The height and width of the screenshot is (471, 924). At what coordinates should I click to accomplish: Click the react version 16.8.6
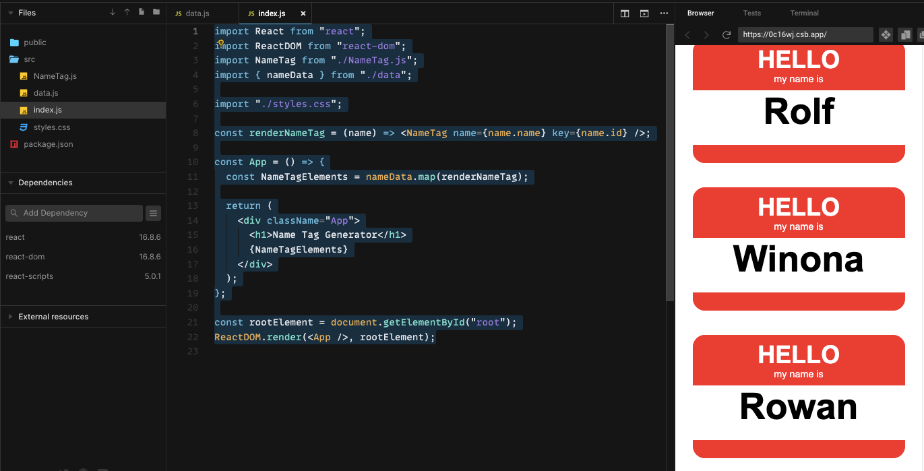150,237
